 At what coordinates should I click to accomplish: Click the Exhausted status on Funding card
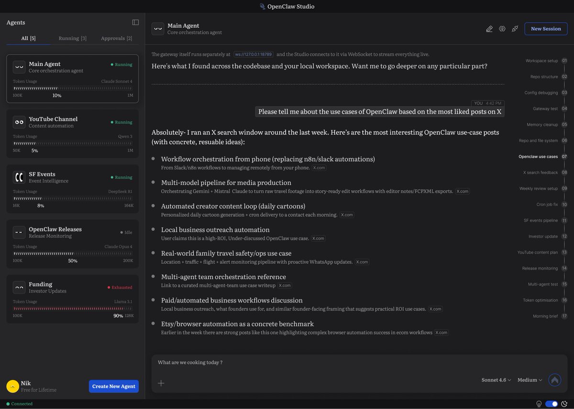click(120, 287)
